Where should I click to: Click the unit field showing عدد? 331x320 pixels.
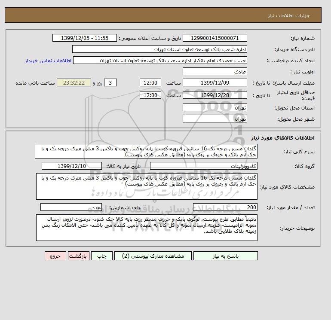71,207
